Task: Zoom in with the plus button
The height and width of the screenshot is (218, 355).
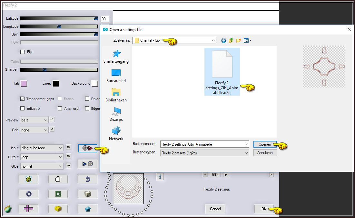Action: pyautogui.click(x=225, y=175)
